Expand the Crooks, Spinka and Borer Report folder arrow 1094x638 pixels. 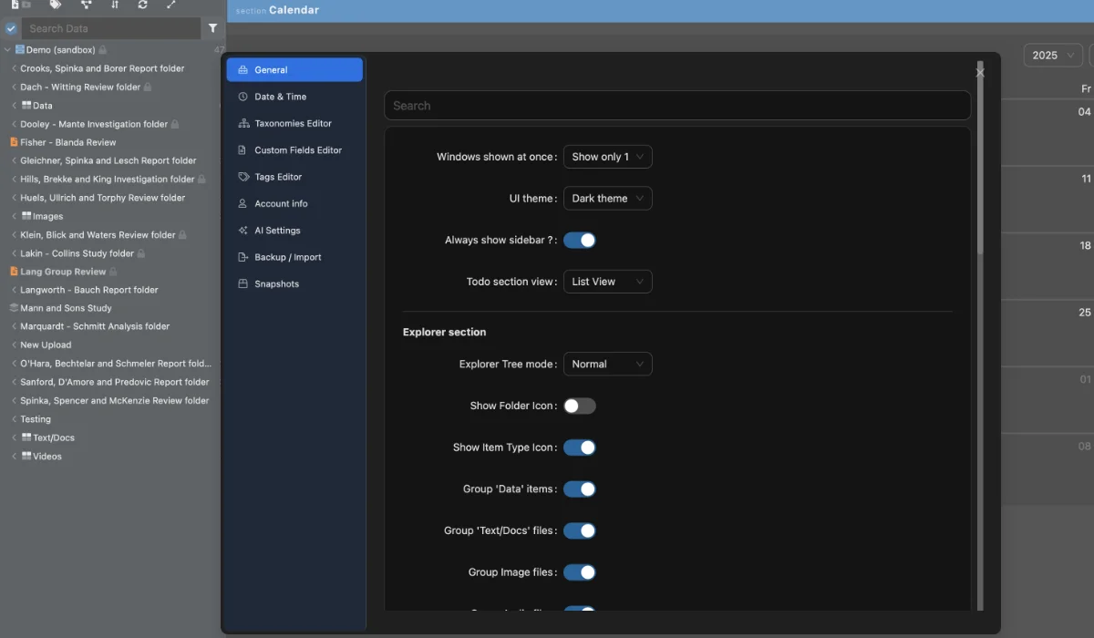[14, 68]
